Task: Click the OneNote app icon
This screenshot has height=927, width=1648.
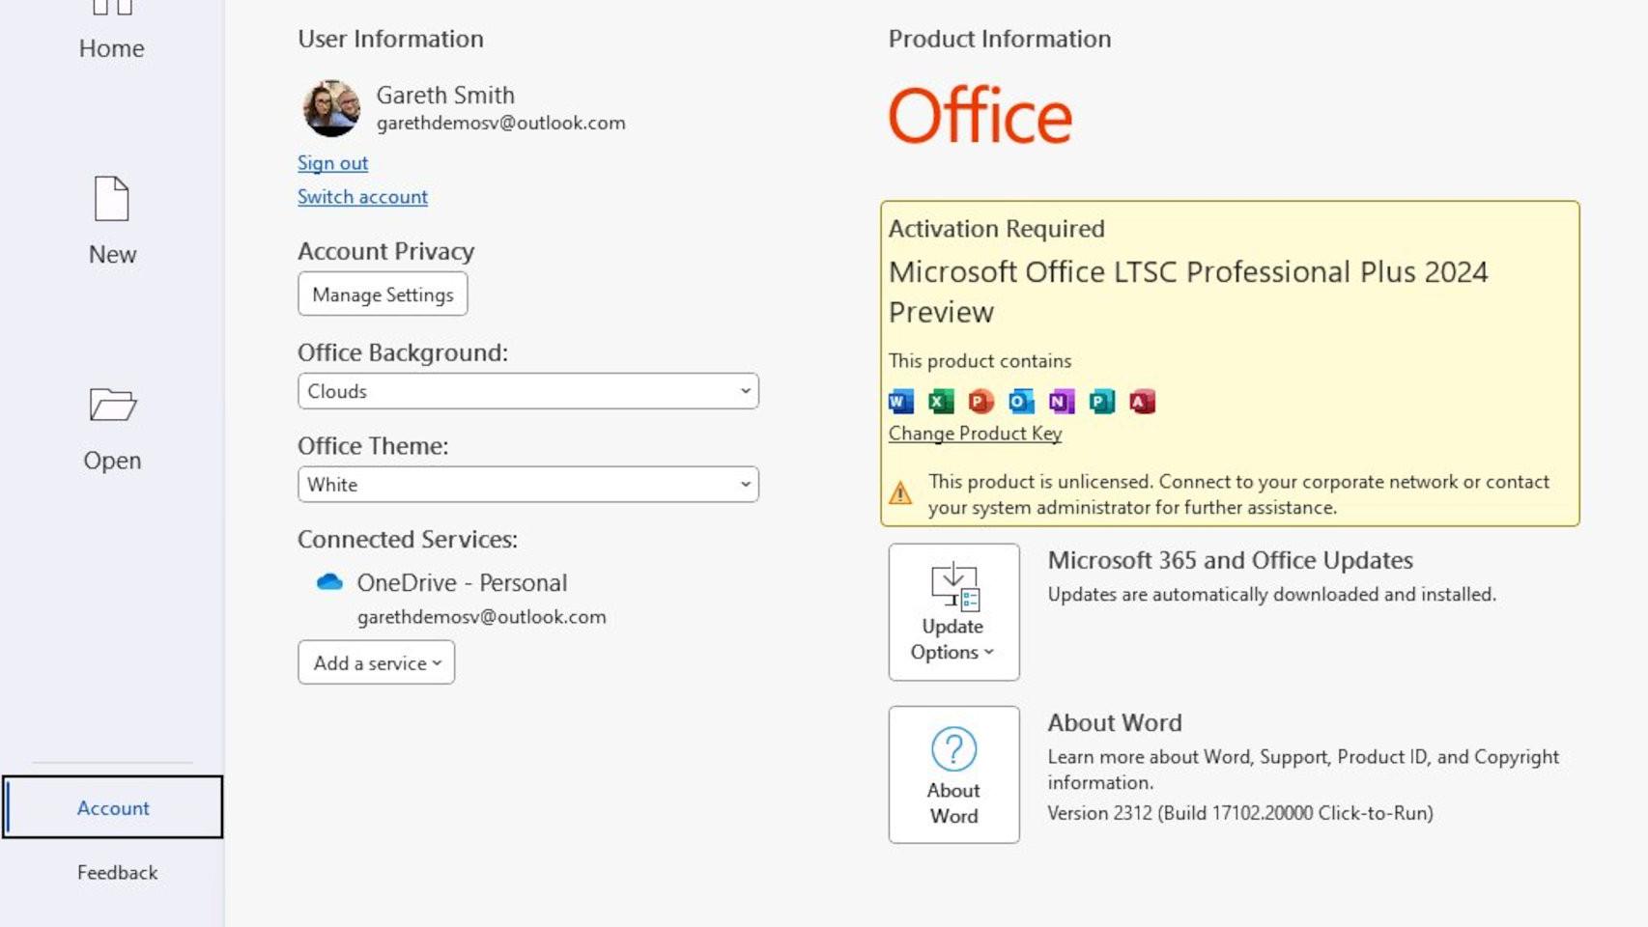Action: click(1062, 401)
